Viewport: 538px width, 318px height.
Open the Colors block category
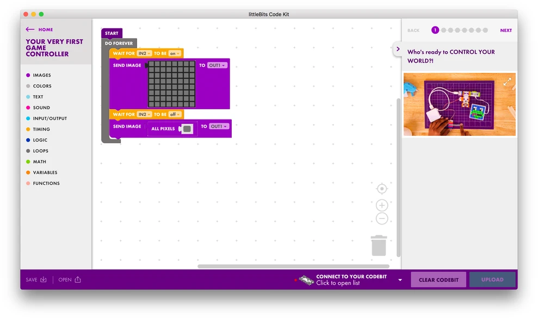[39, 86]
